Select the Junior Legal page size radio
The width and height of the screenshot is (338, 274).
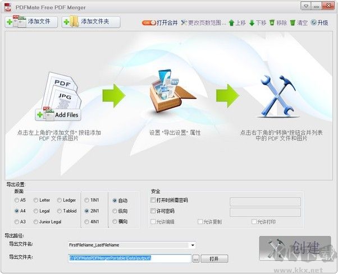click(36, 222)
